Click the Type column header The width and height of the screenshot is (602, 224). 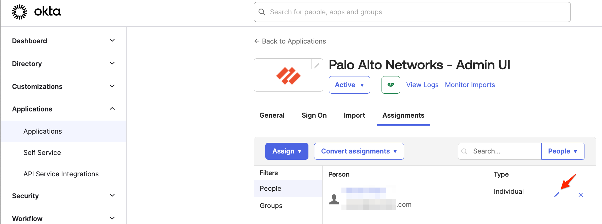(x=501, y=174)
